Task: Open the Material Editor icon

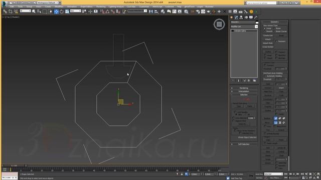Action: (x=186, y=11)
